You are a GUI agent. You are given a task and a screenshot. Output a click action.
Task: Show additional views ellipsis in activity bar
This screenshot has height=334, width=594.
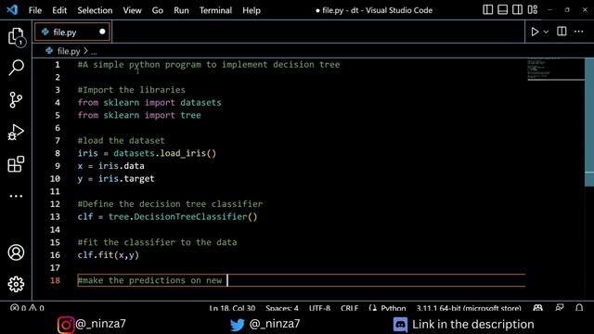16,196
